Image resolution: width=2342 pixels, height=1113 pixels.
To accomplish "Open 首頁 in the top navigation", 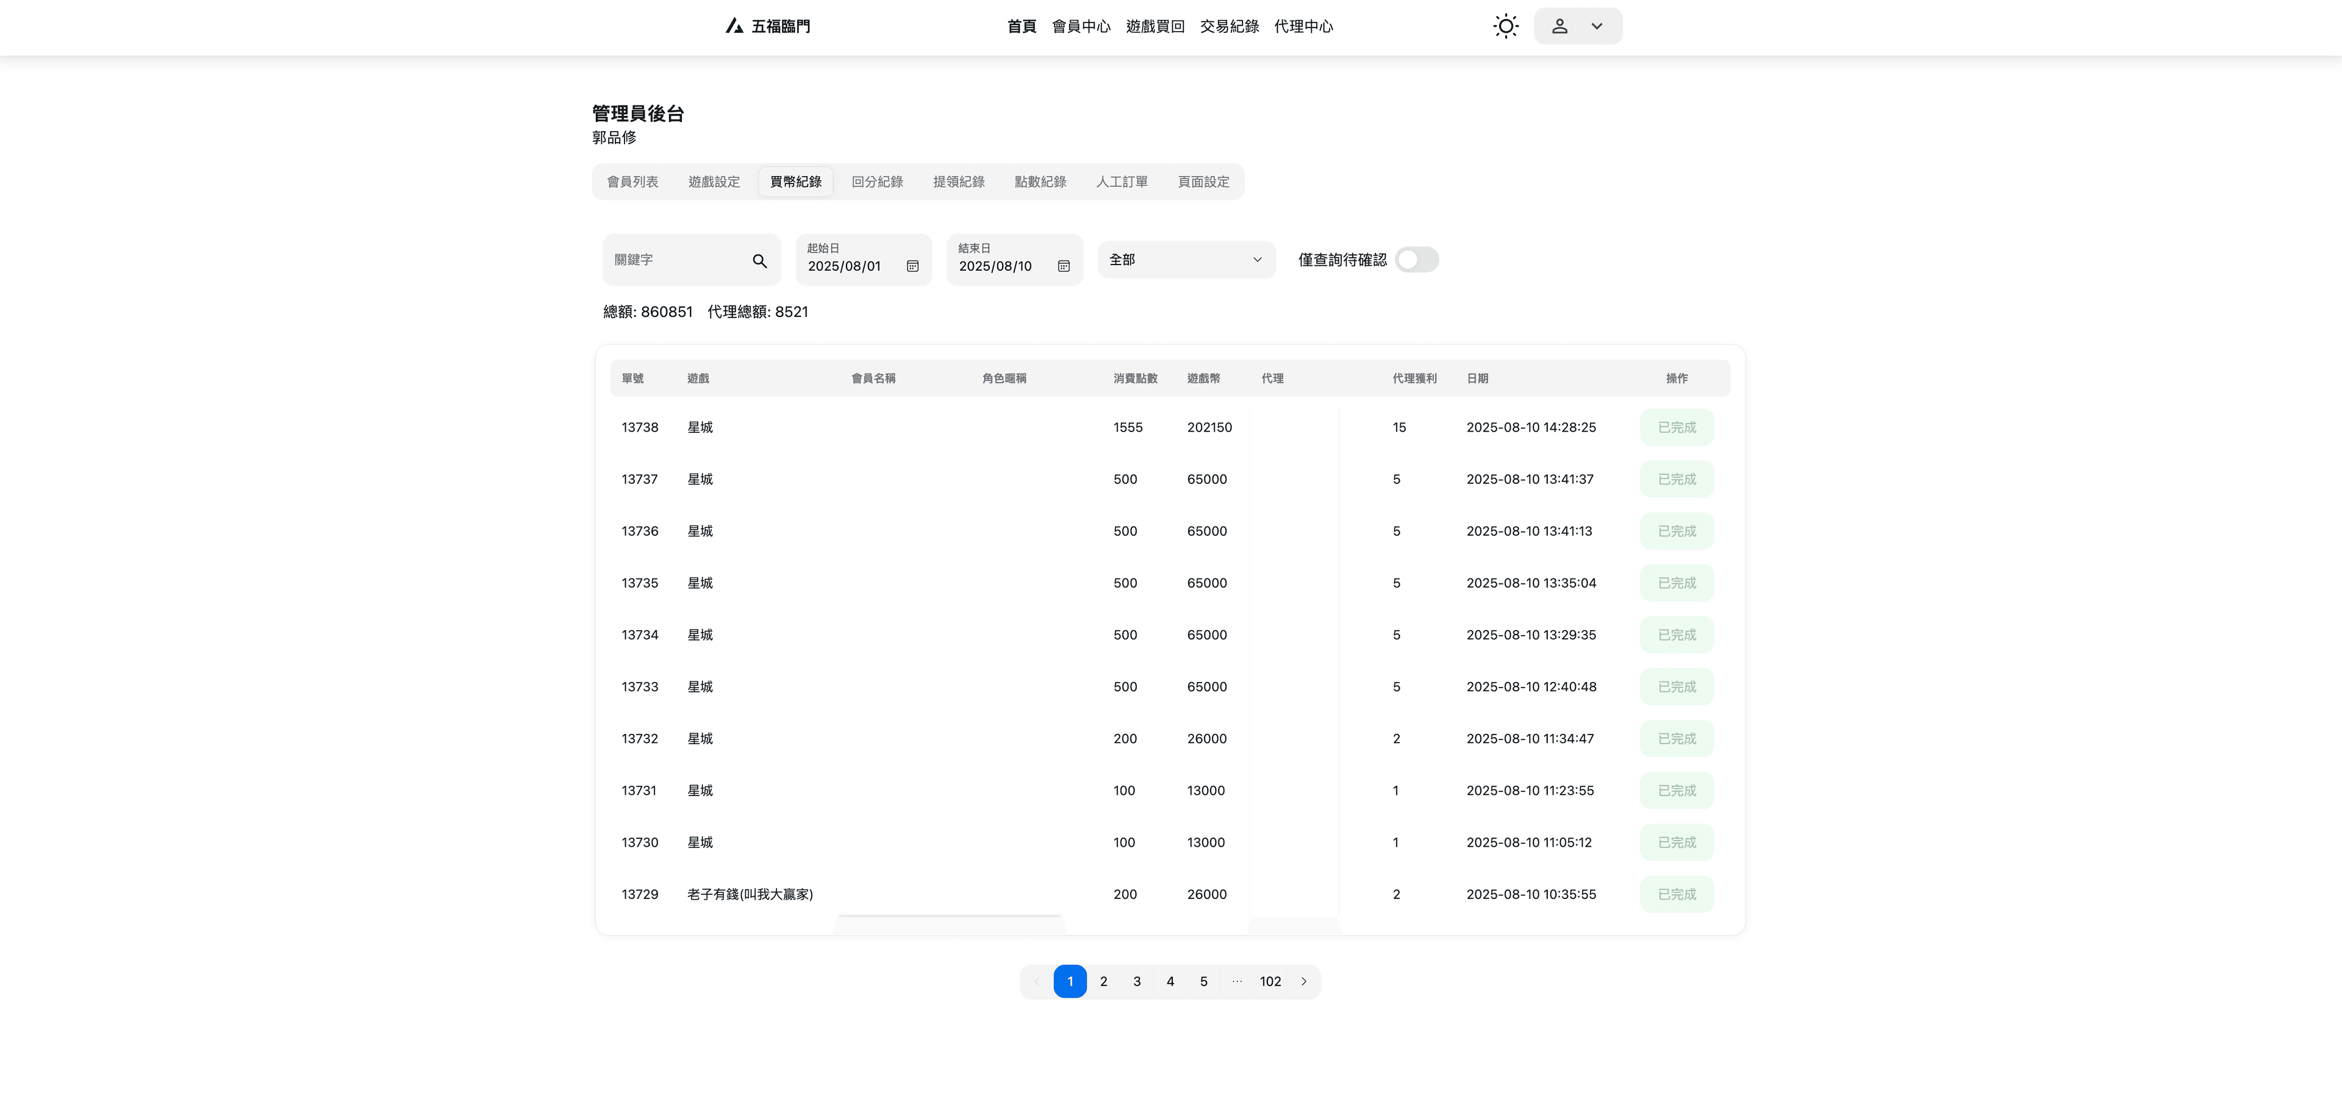I will click(x=1021, y=26).
